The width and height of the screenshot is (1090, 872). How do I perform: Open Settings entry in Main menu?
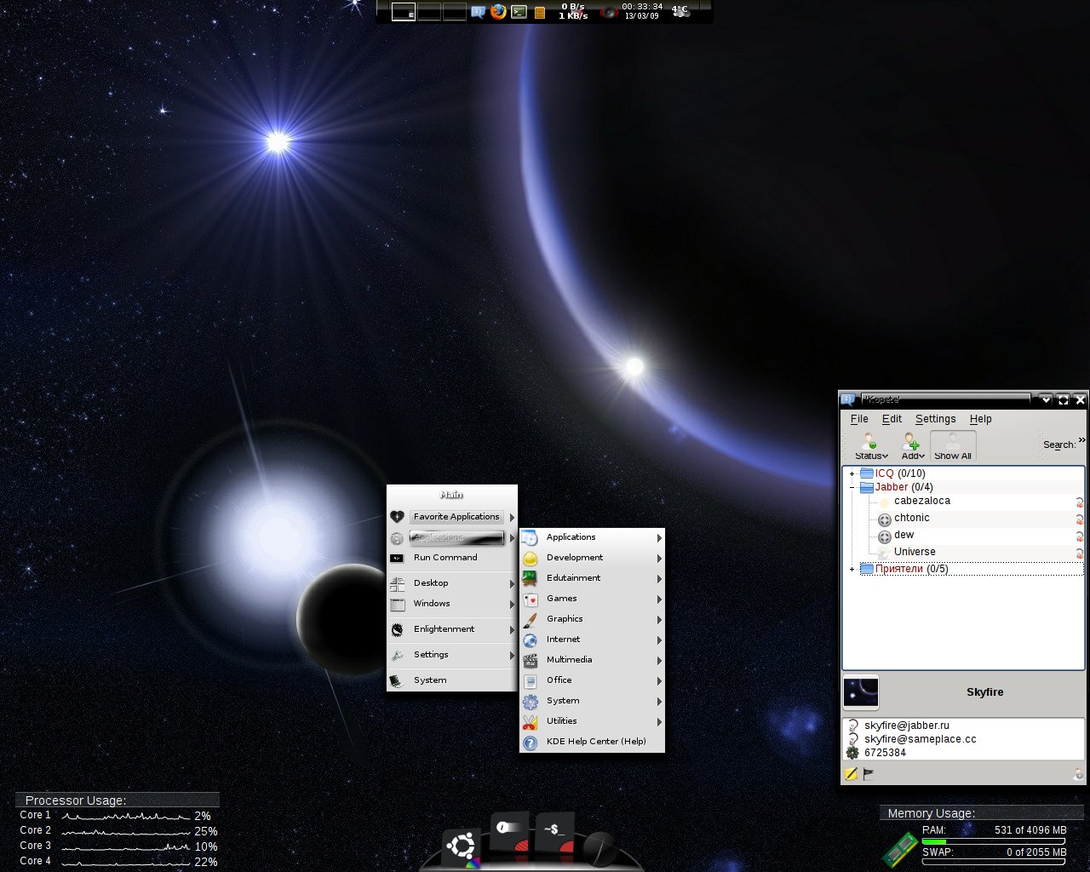point(452,655)
